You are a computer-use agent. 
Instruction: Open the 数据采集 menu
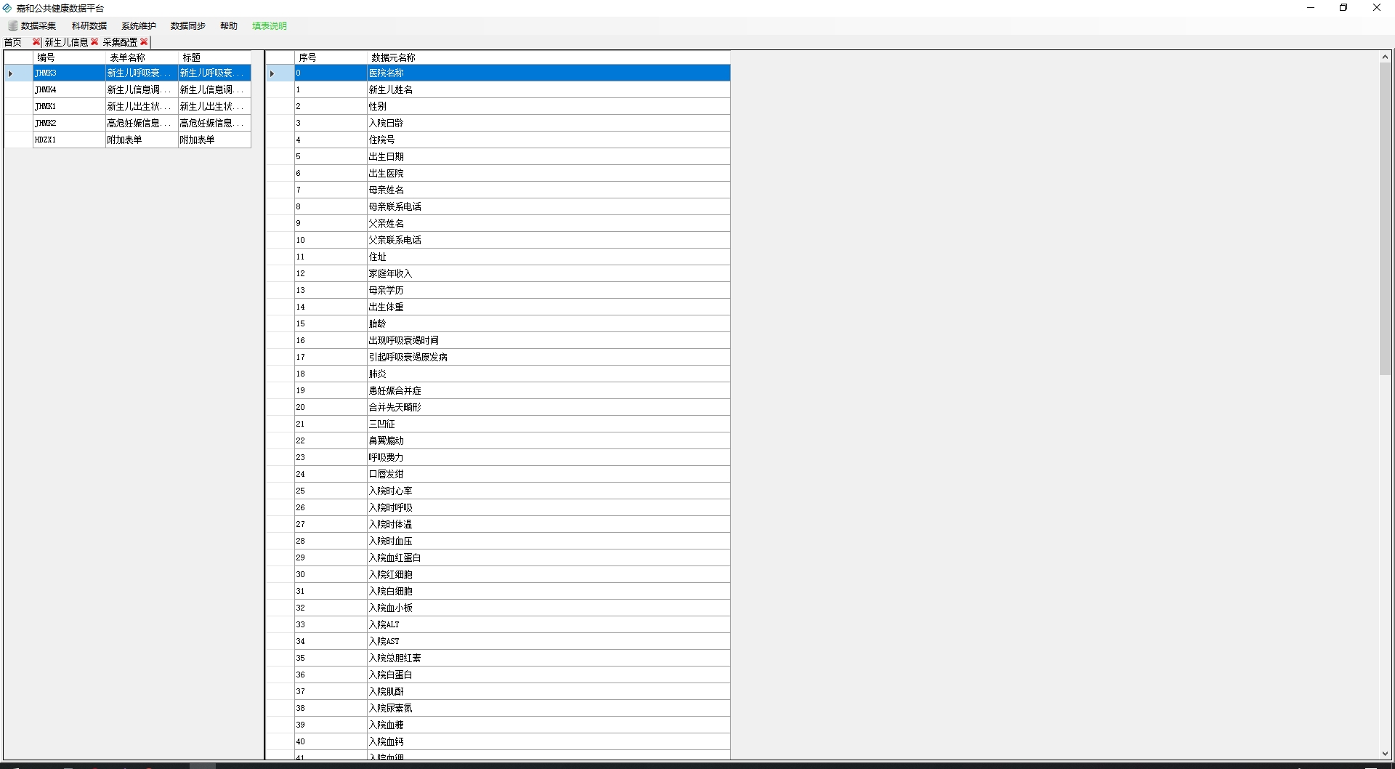pyautogui.click(x=39, y=26)
